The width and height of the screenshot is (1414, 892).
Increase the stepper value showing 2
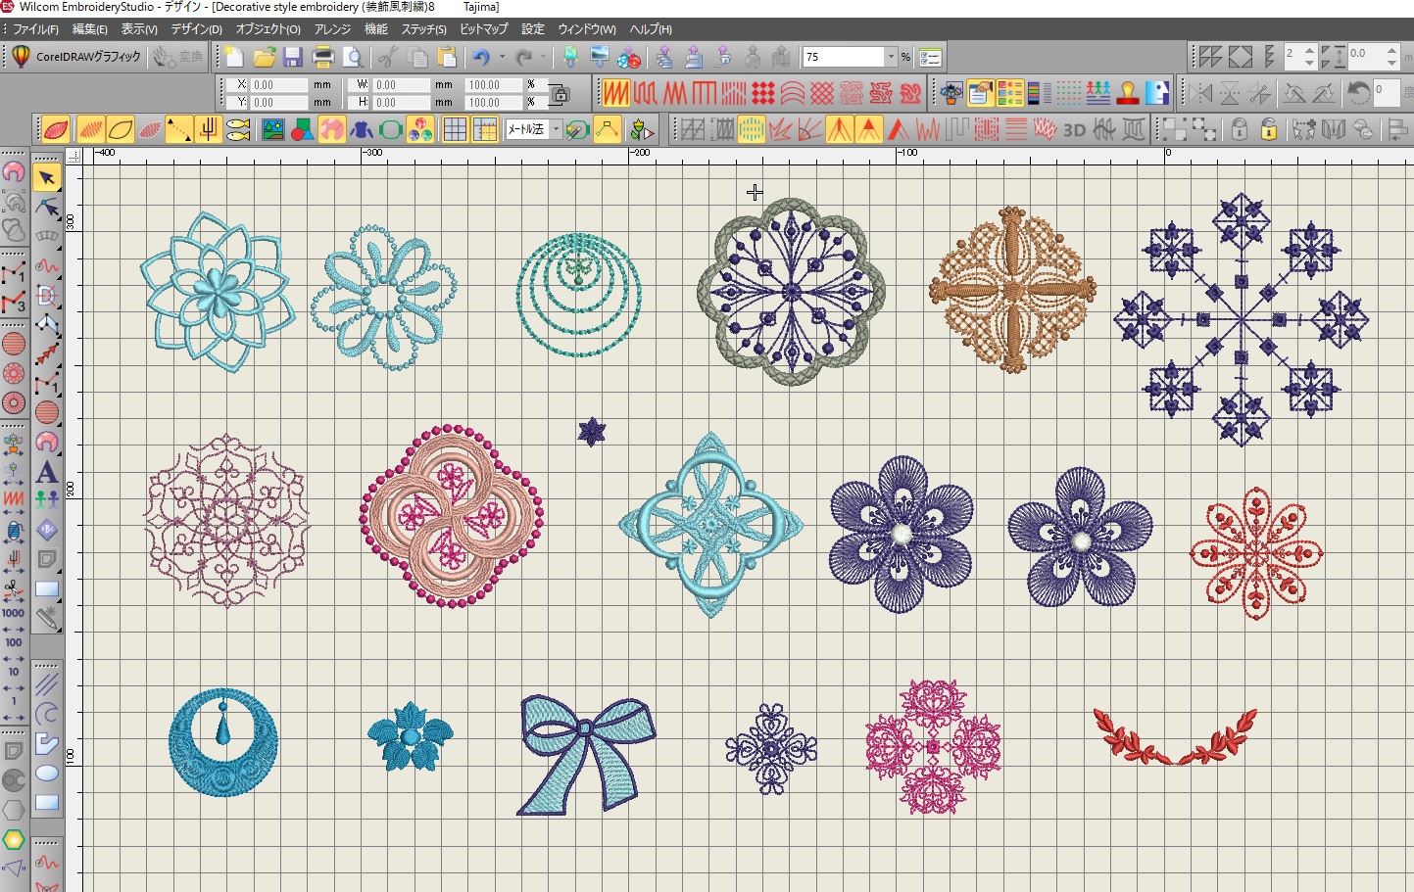coord(1309,51)
